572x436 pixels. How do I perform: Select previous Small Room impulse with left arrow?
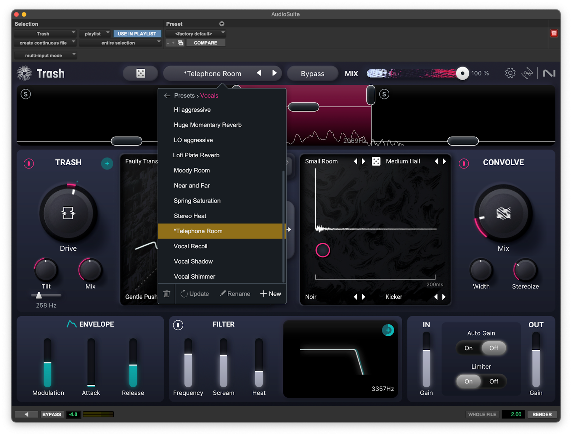pyautogui.click(x=355, y=161)
